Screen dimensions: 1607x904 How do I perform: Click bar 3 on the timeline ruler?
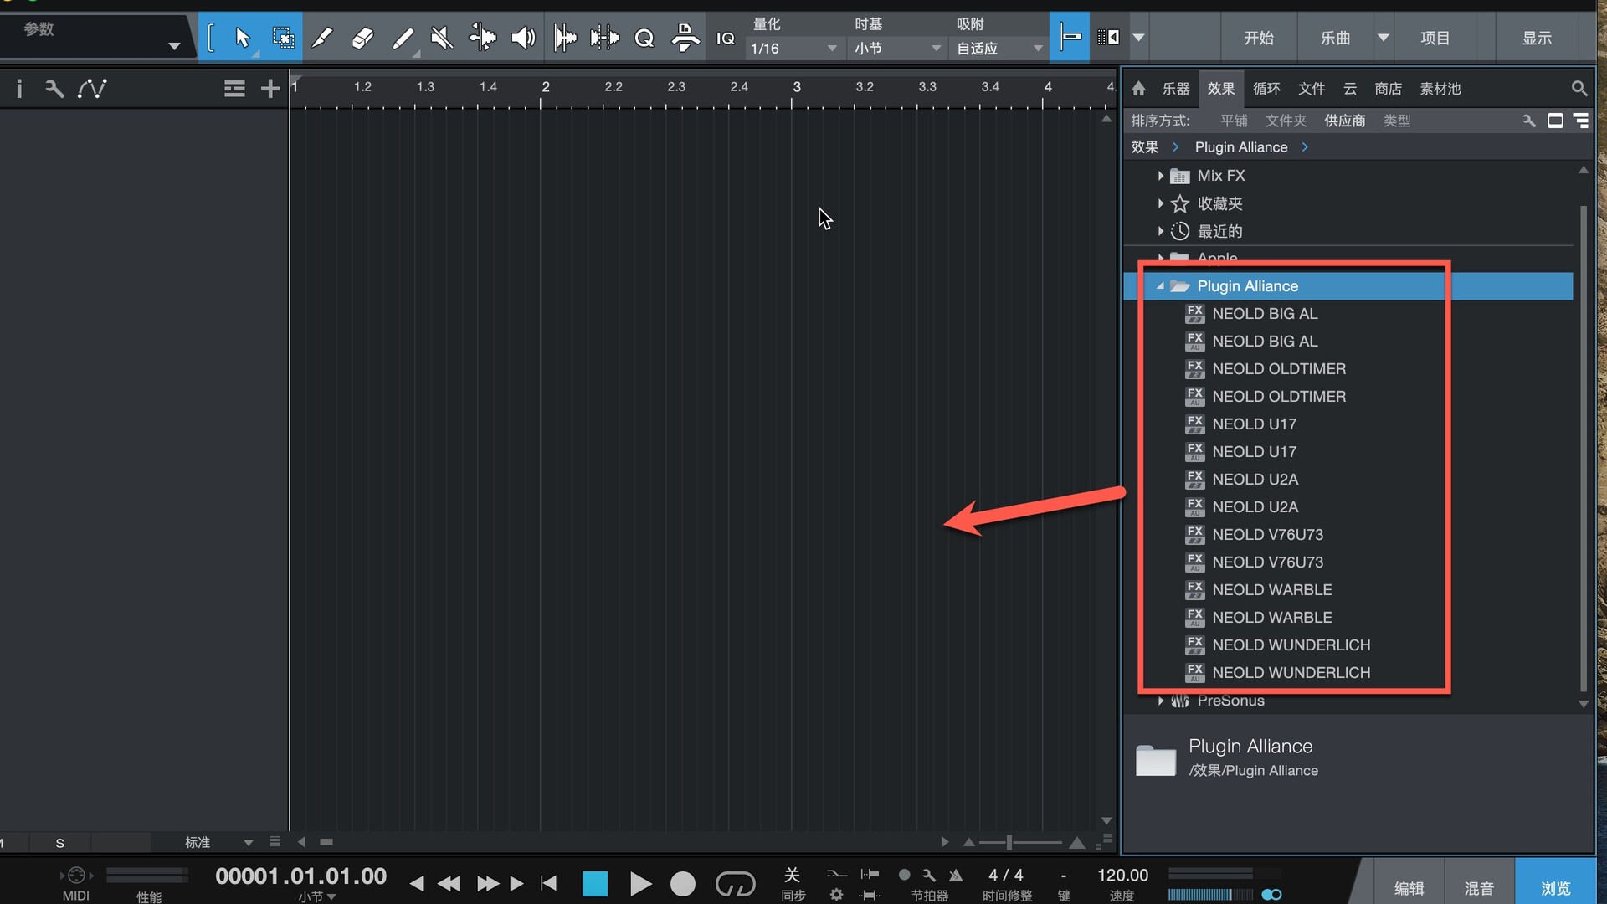point(796,87)
